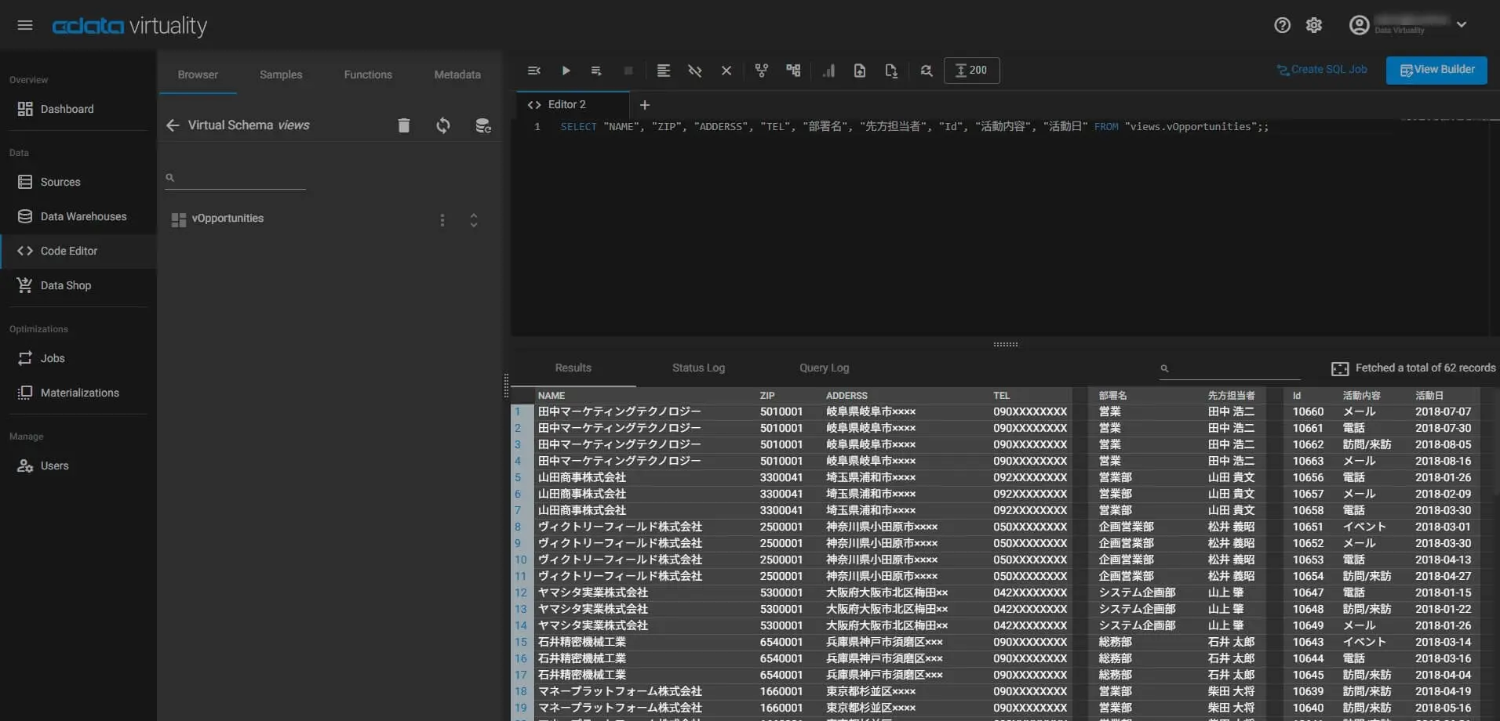Go back using the arrow beside Virtual Schema
The width and height of the screenshot is (1500, 721).
[x=173, y=125]
